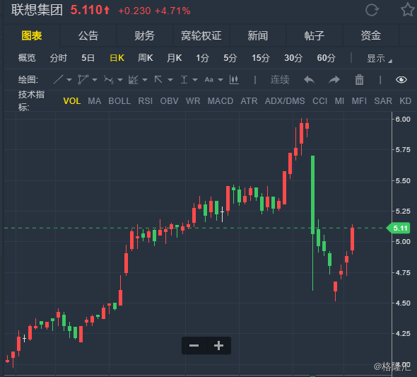Image resolution: width=417 pixels, height=377 pixels.
Task: Undo the last drawing action
Action: pos(309,79)
